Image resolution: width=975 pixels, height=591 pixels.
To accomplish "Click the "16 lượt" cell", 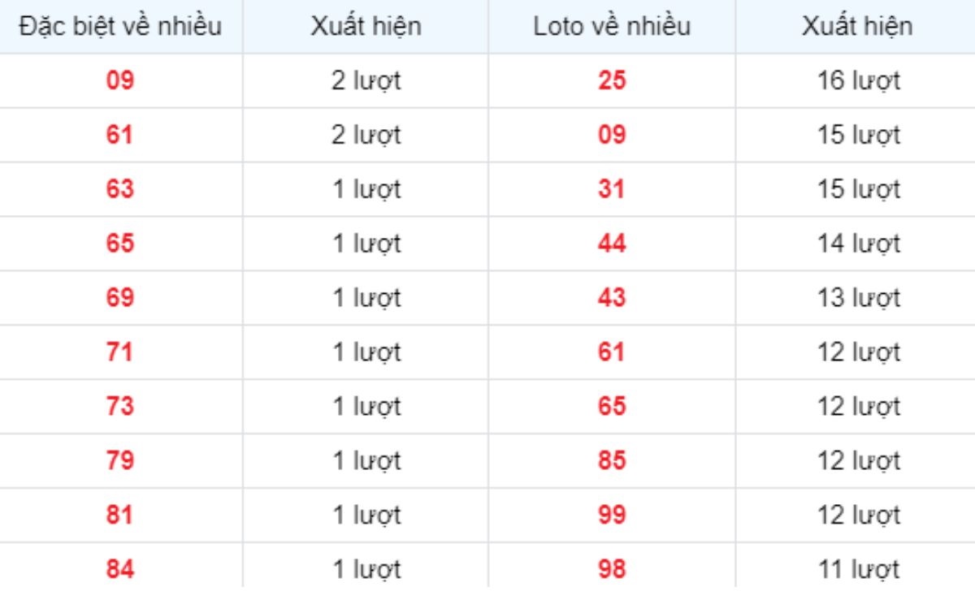I will [859, 80].
